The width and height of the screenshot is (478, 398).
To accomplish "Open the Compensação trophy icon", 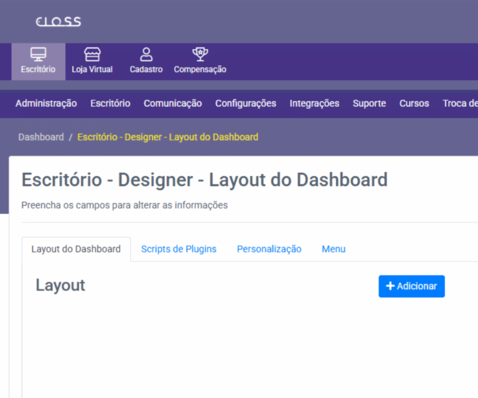I will tap(200, 55).
